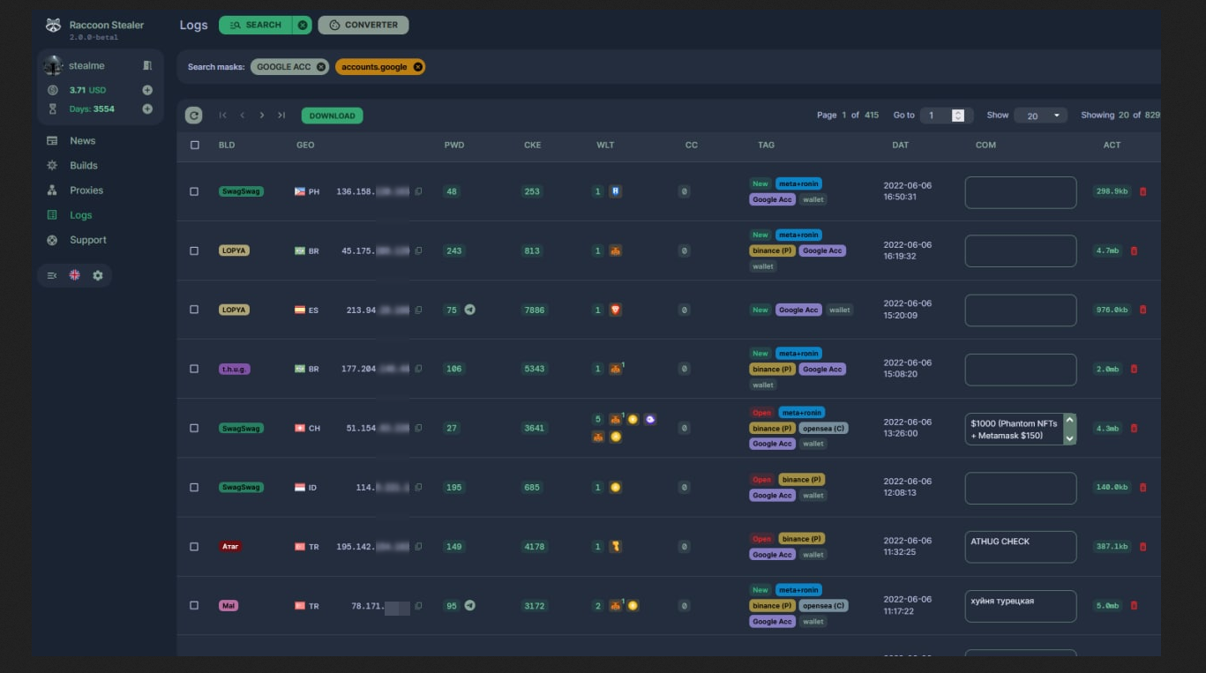Click the empty comment box in the PH row
The height and width of the screenshot is (673, 1206).
pos(1021,192)
